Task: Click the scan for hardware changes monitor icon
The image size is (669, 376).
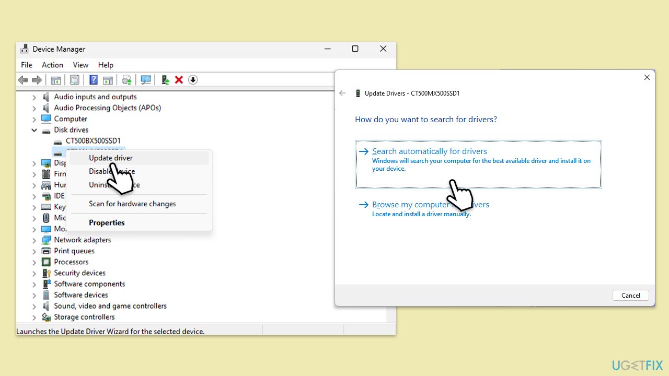Action: 146,80
